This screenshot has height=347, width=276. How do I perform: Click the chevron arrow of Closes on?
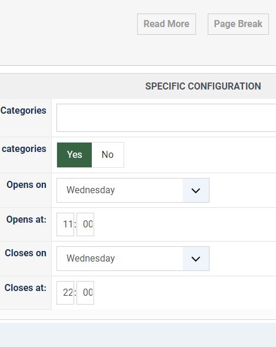tap(196, 259)
